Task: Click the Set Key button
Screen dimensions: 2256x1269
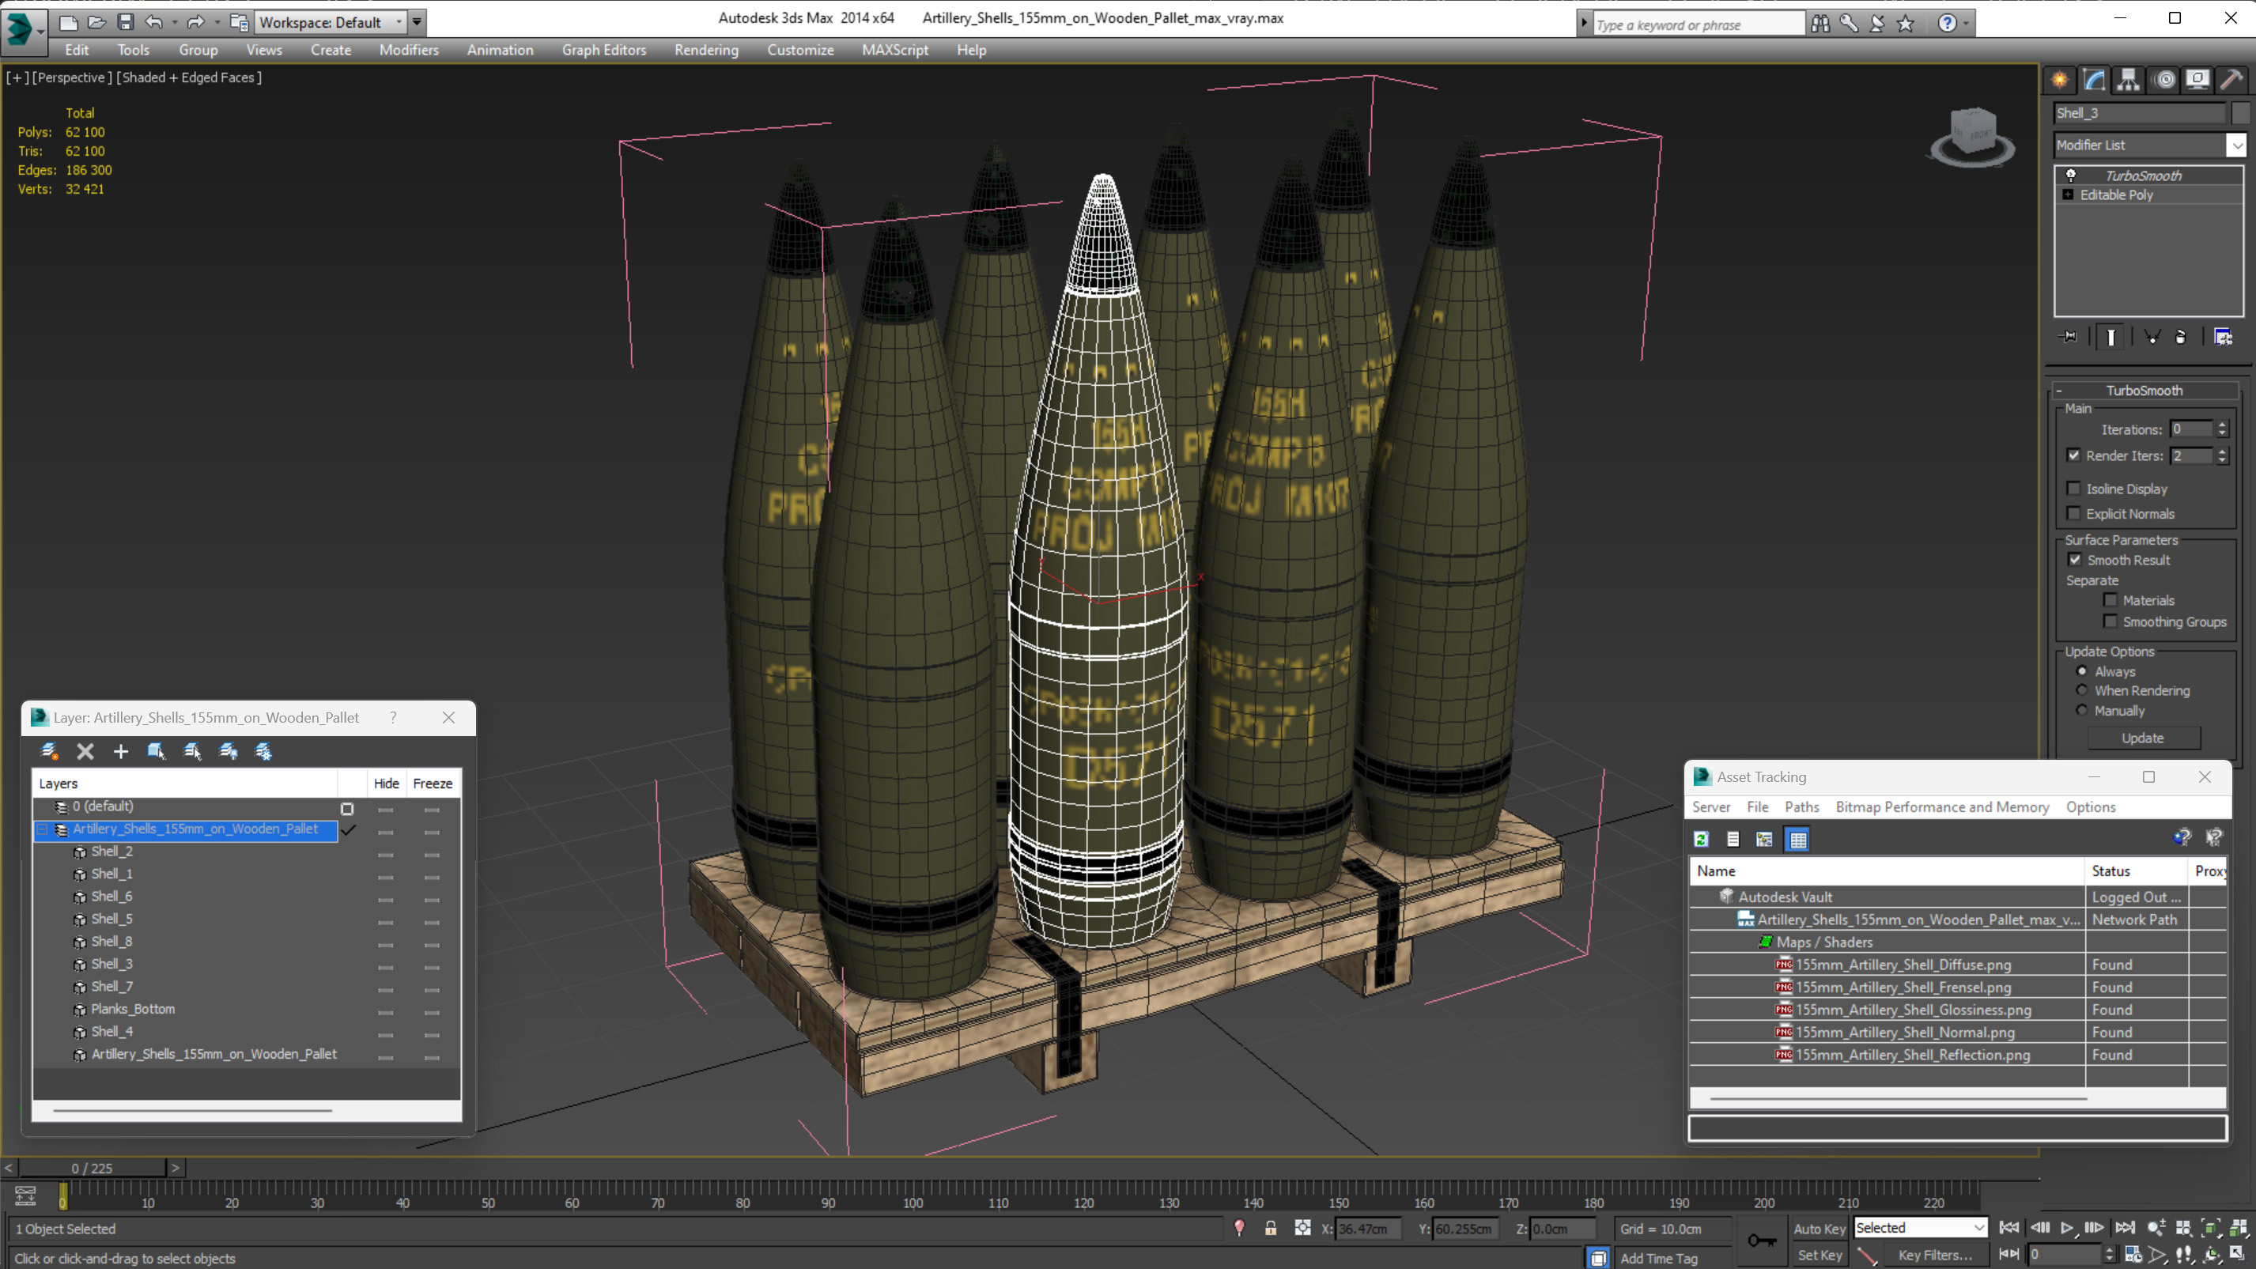Action: (1819, 1255)
